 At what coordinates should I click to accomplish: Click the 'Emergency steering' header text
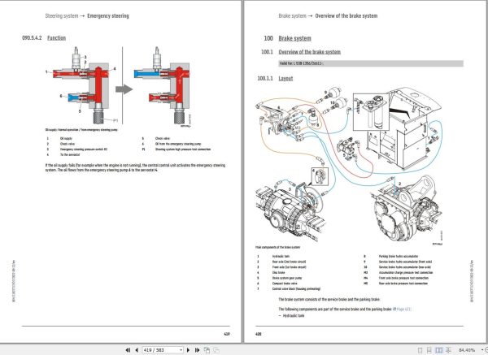pos(108,16)
